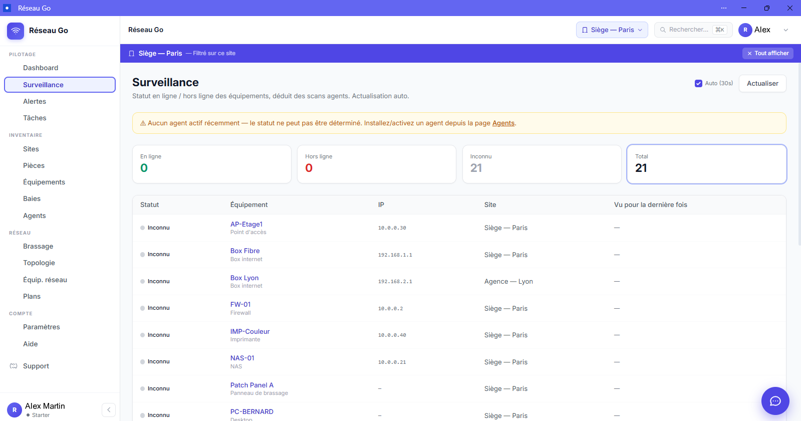Click the title bar three-dots menu
Image resolution: width=801 pixels, height=421 pixels.
(x=724, y=8)
